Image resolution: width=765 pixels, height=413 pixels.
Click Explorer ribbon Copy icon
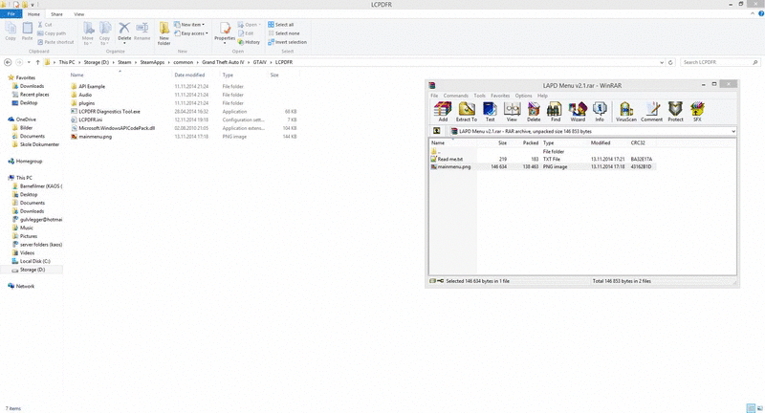pos(11,32)
